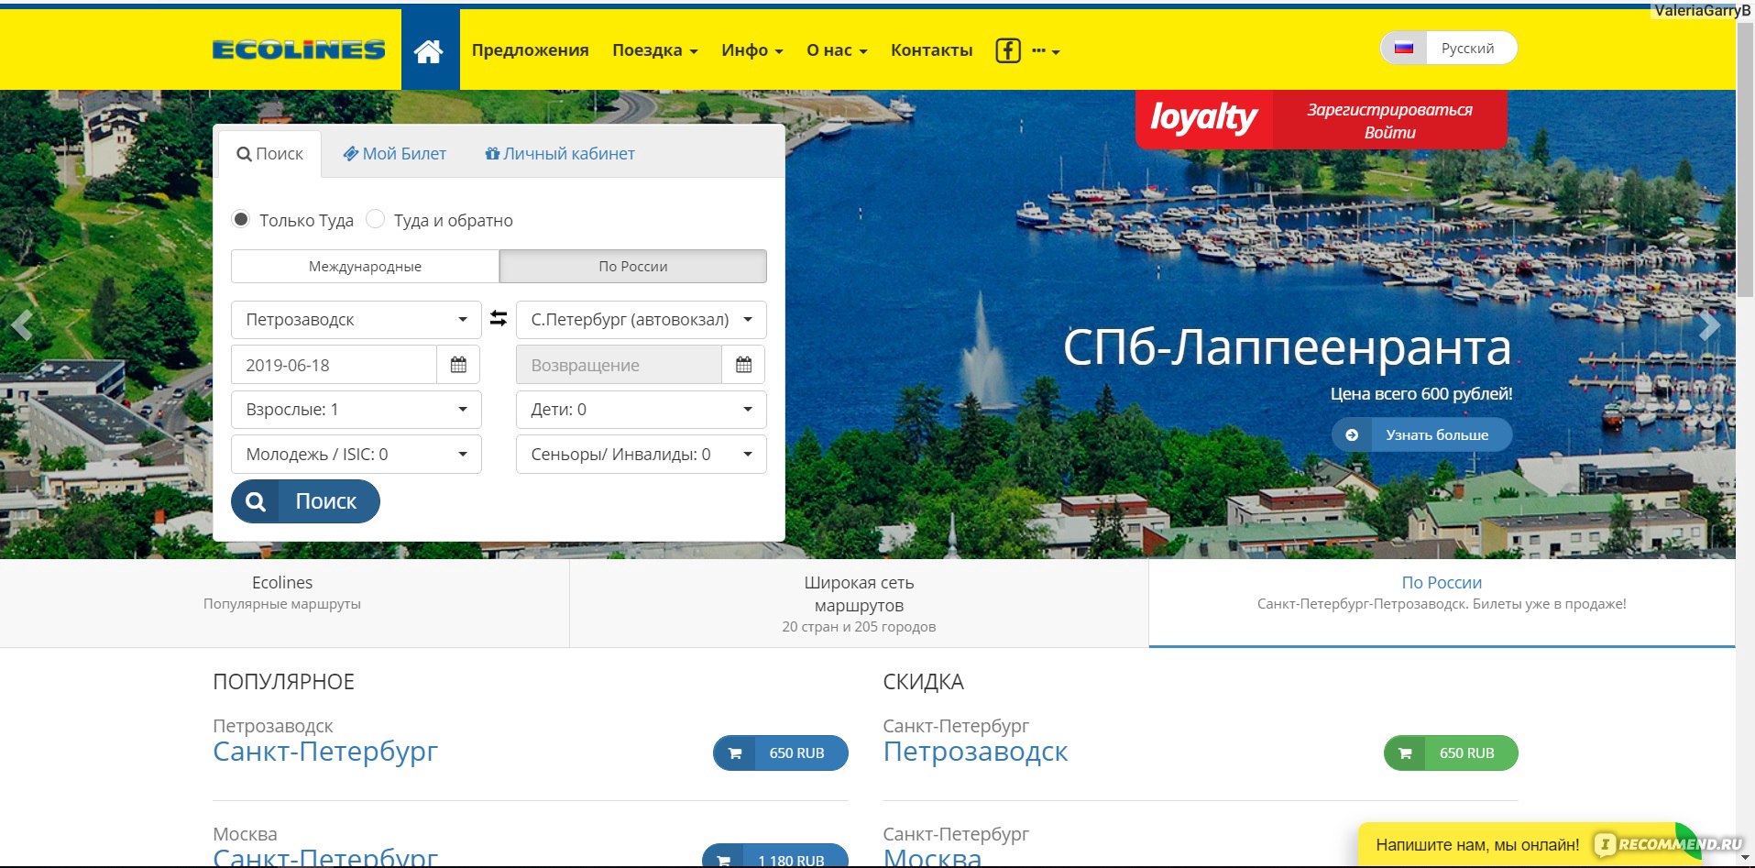
Task: Switch to the Мой Билет tab
Action: (x=395, y=154)
